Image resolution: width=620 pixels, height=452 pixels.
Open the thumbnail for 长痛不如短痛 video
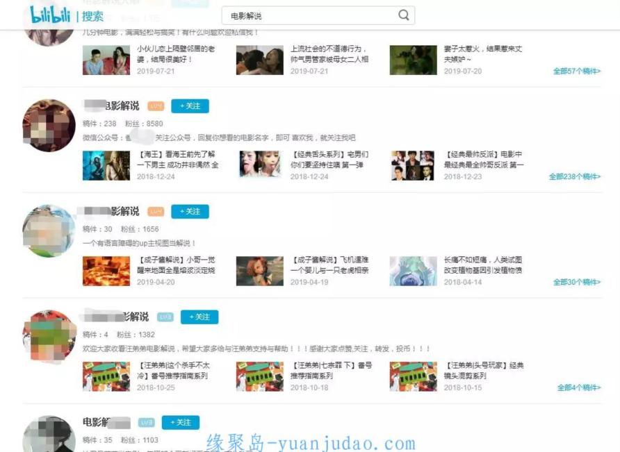(413, 271)
